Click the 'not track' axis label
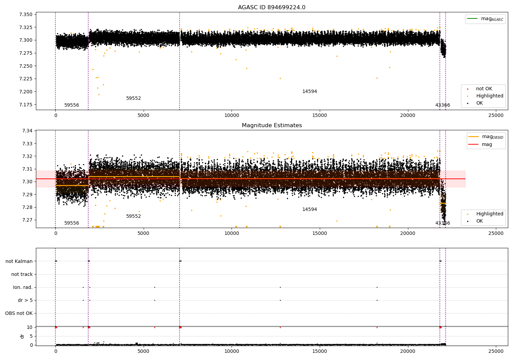Screen dimensions: 513x359 point(22,275)
